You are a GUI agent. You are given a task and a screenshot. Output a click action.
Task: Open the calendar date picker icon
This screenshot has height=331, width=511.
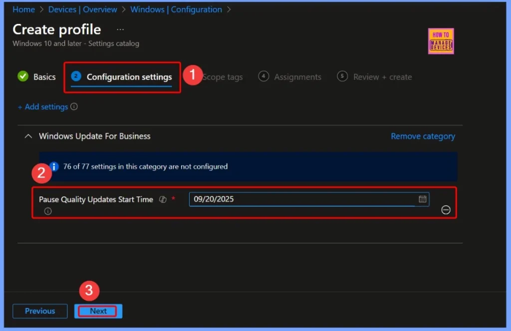pos(422,199)
